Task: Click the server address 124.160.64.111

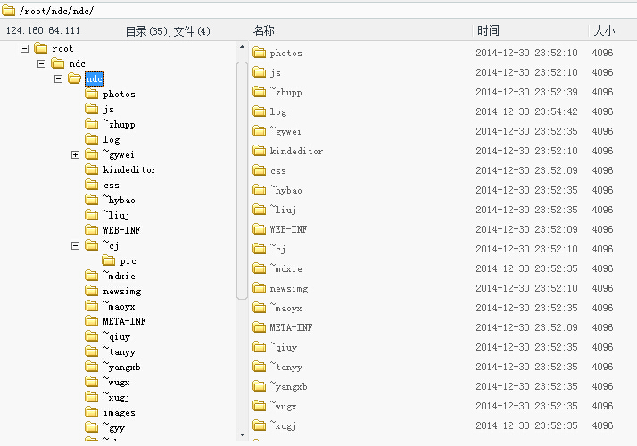Action: pos(43,30)
